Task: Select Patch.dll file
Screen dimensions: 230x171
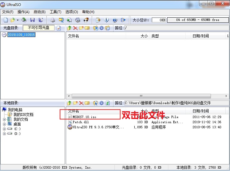Action: coord(81,122)
